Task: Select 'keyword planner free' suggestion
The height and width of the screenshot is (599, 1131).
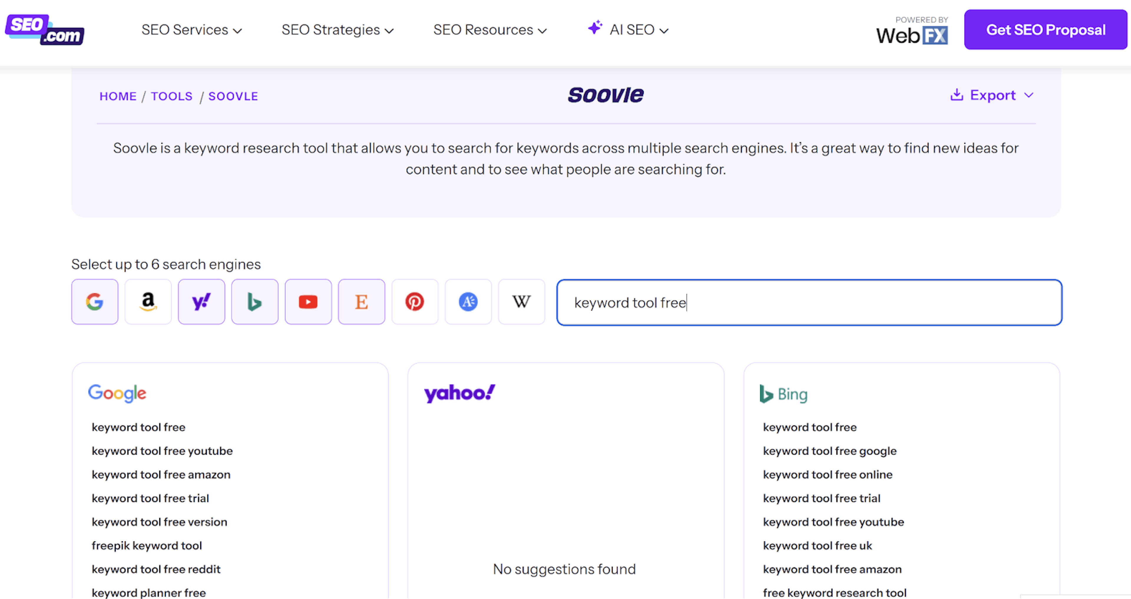Action: 148,593
